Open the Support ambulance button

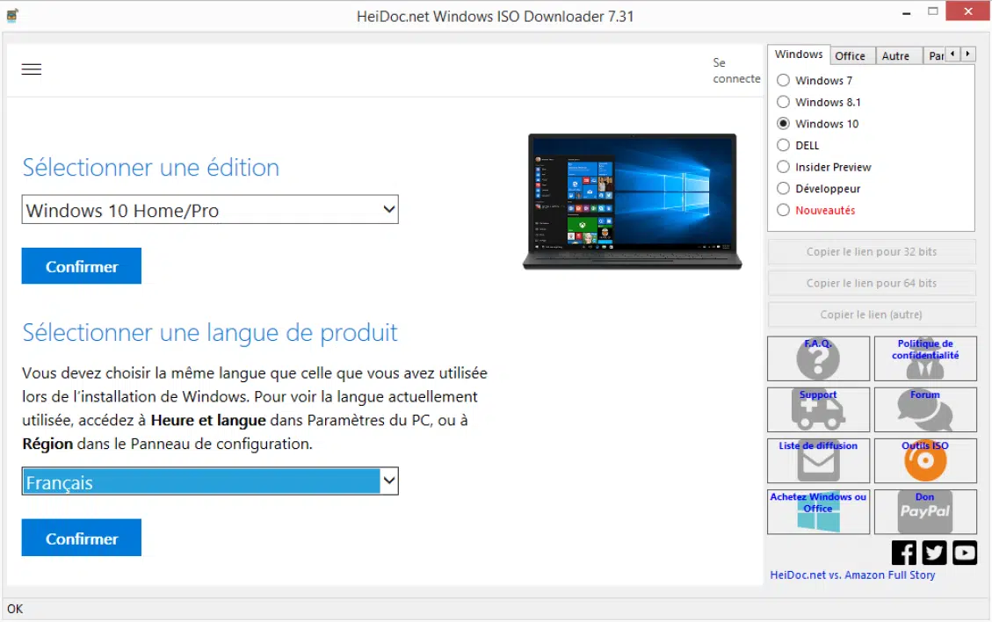818,409
